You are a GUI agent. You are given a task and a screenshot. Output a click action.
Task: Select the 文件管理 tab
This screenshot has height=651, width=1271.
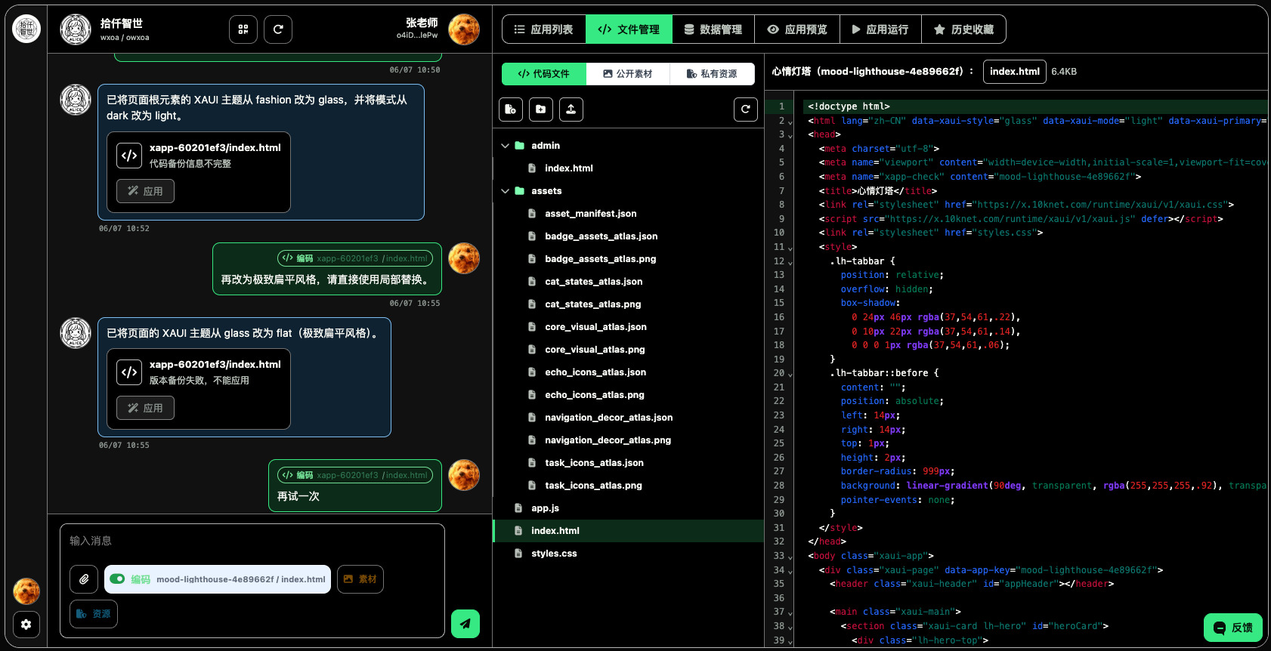[629, 29]
